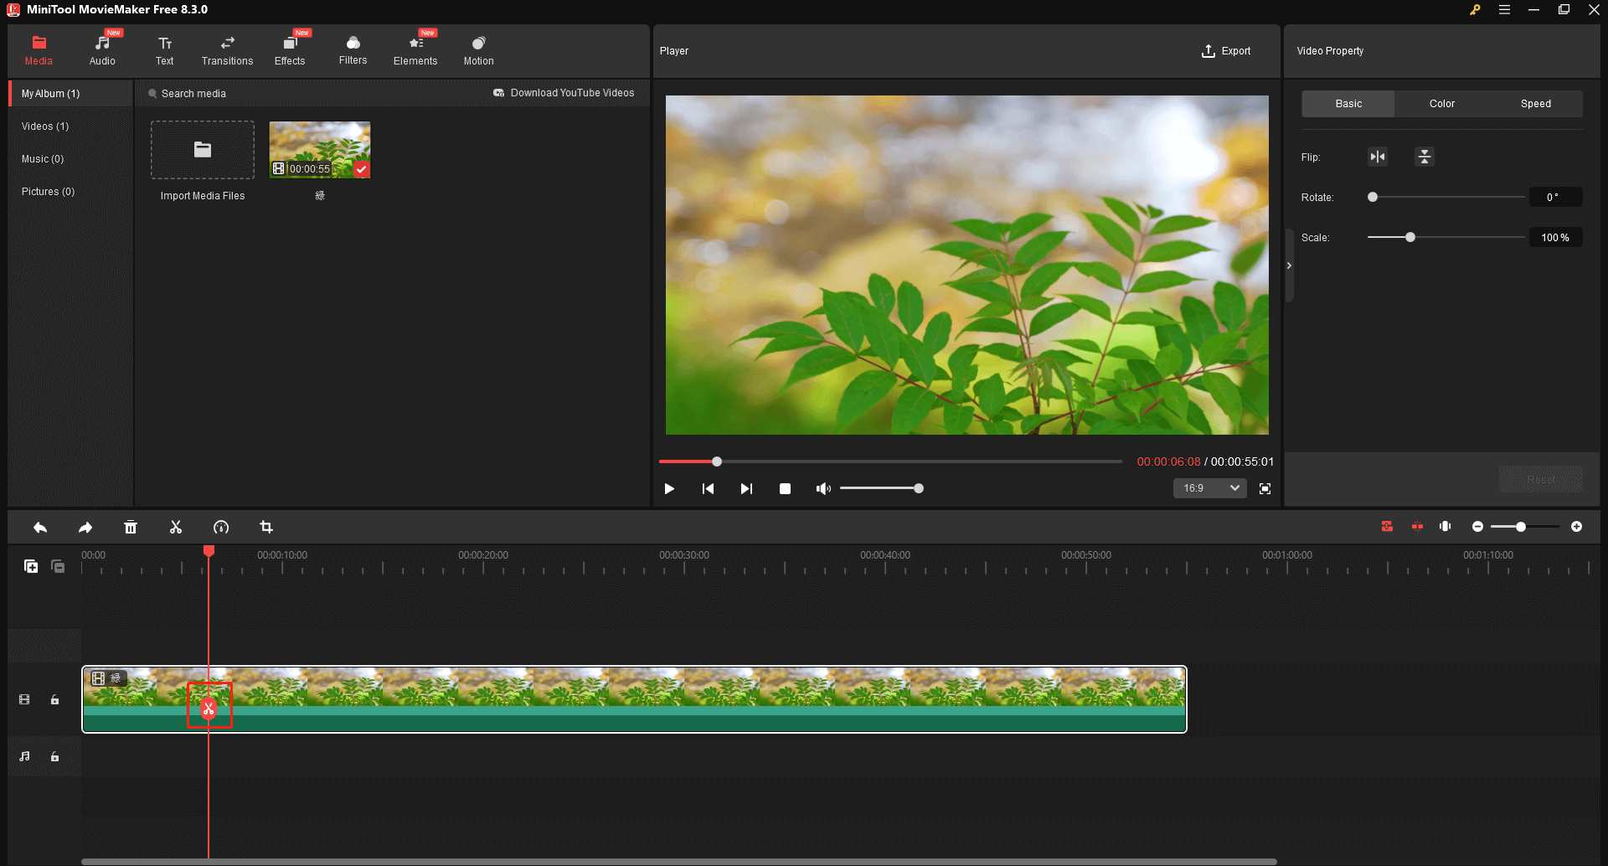Screen dimensions: 1608x866
Task: Open the Motion tab
Action: tap(478, 50)
